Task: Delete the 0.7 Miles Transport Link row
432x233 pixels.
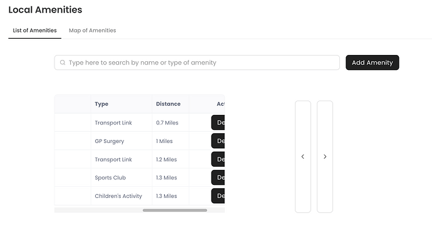Action: (218, 122)
